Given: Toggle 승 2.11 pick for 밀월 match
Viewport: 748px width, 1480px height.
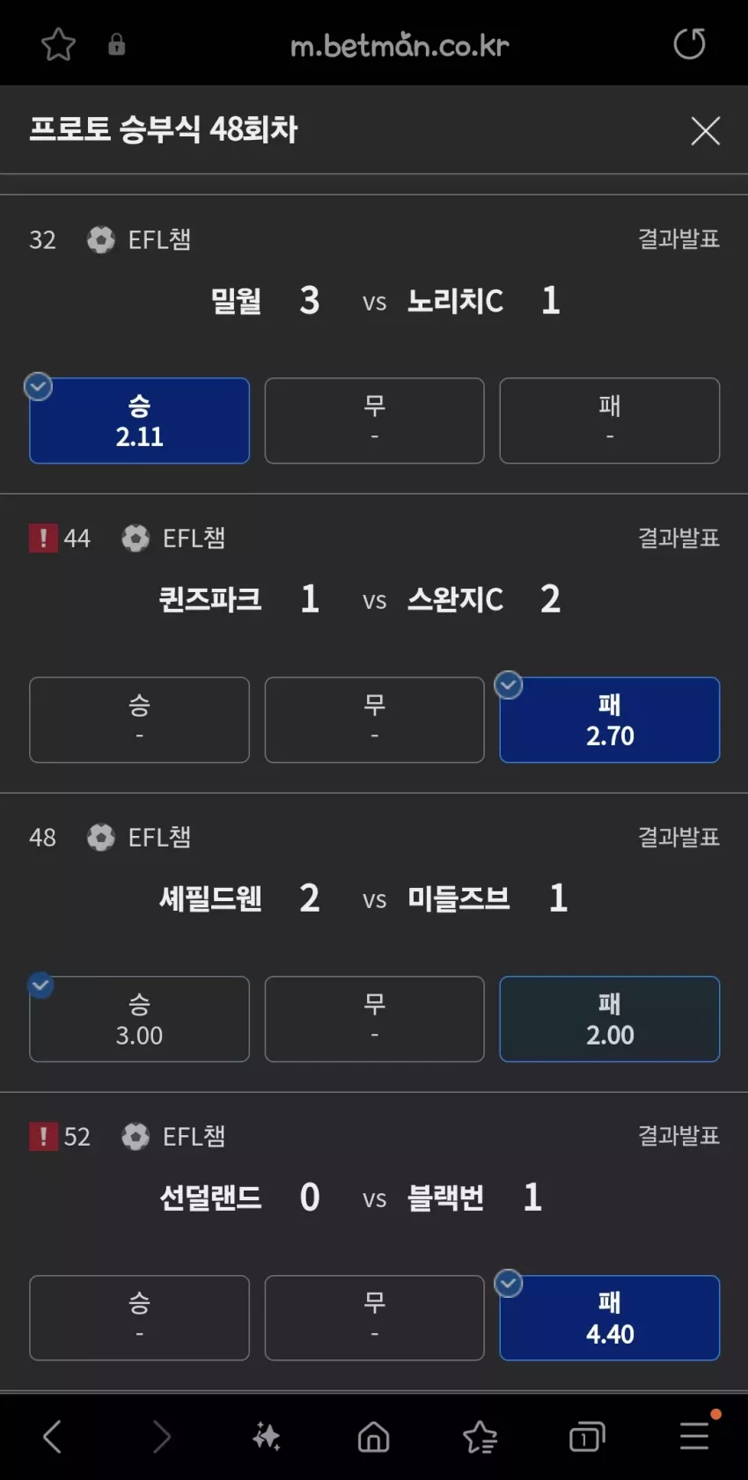Looking at the screenshot, I should pyautogui.click(x=139, y=421).
